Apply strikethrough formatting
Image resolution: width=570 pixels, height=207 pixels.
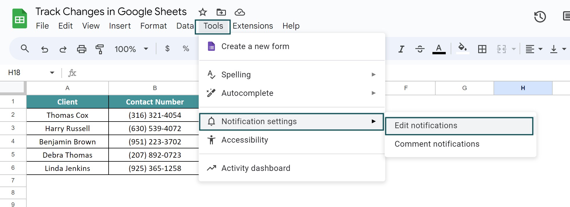pos(420,49)
